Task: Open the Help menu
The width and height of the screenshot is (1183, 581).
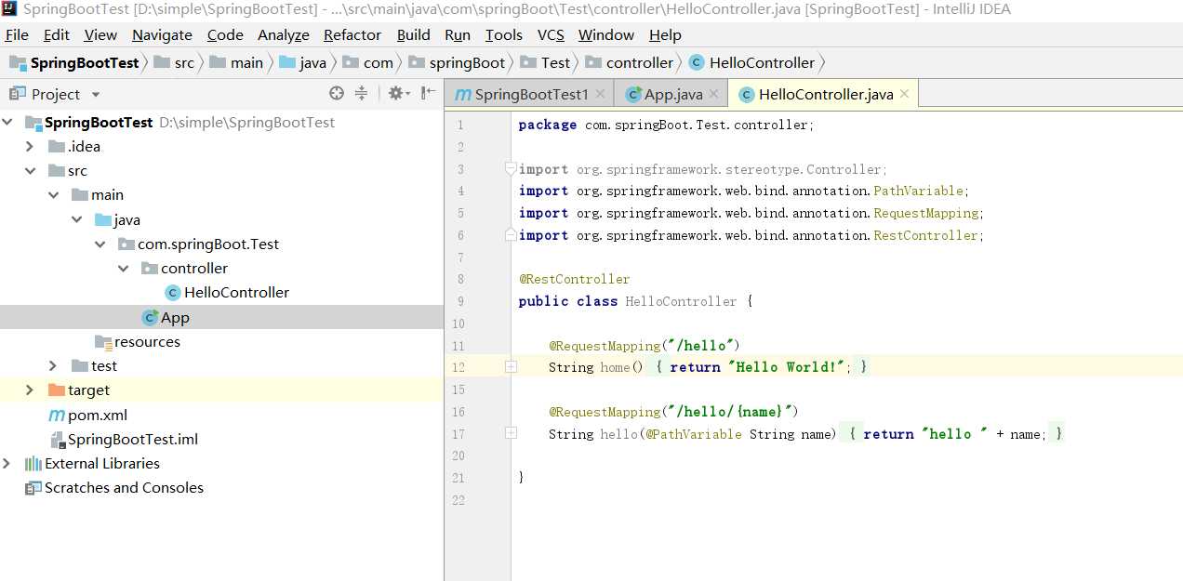Action: point(665,35)
